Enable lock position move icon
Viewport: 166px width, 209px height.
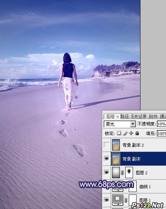pyautogui.click(x=131, y=133)
